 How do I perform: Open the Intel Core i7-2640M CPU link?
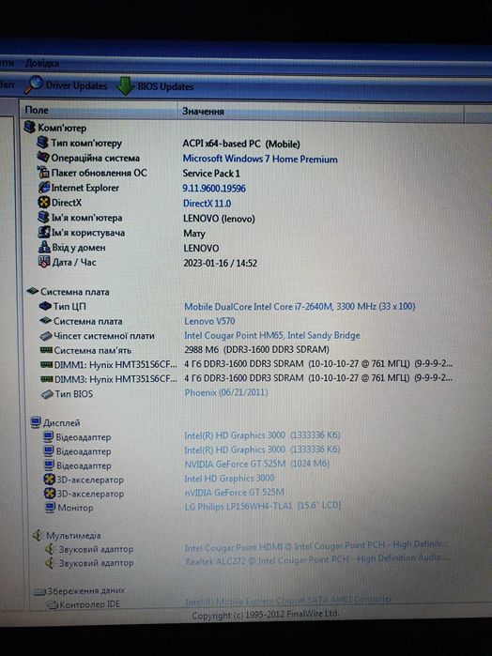click(x=300, y=307)
